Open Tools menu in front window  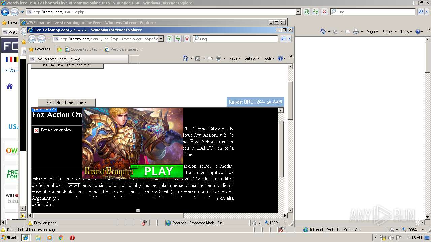[269, 58]
